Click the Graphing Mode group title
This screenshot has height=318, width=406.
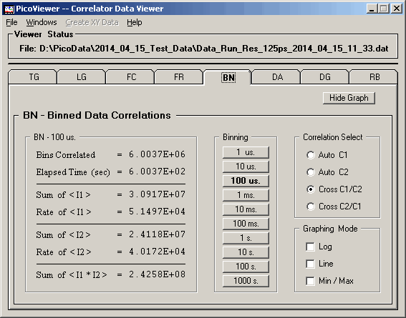click(x=330, y=229)
